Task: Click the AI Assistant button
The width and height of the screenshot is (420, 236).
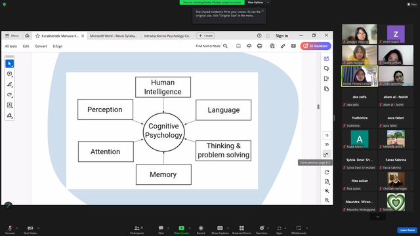Action: coord(316,46)
